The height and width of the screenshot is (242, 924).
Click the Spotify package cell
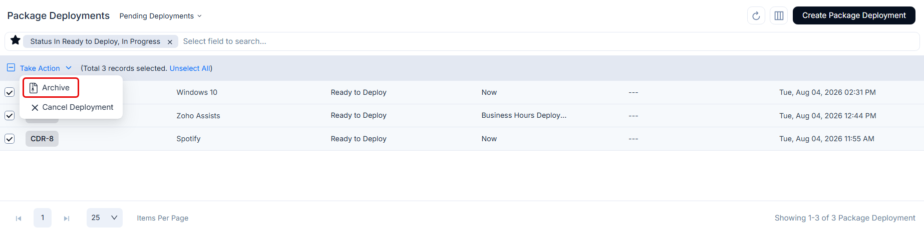tap(188, 139)
